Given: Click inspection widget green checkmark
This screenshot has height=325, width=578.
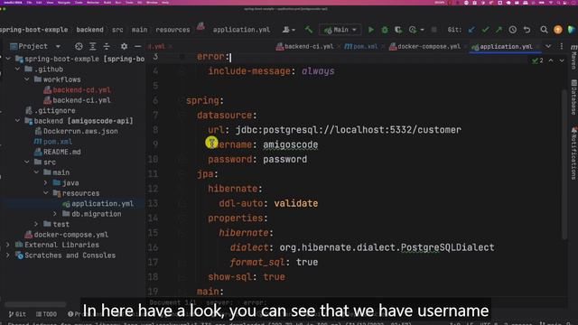Looking at the screenshot, I should point(537,60).
